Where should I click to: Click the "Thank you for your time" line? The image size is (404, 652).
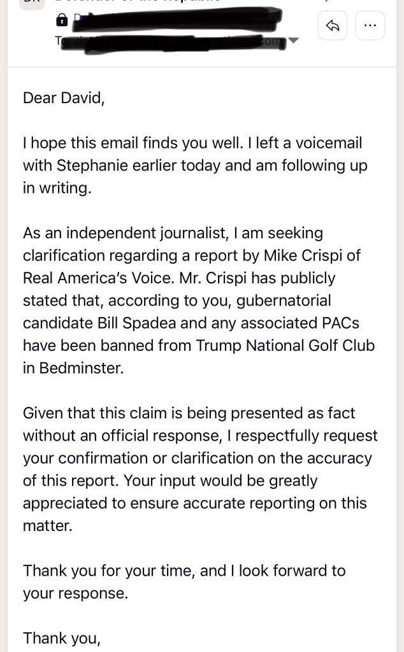coord(108,570)
